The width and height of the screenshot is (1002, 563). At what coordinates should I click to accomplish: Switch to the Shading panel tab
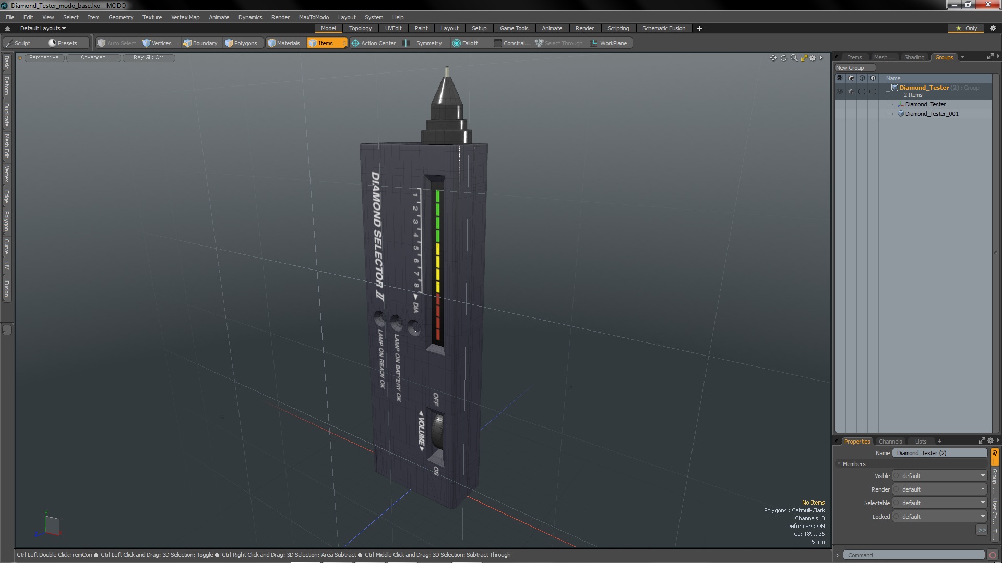(x=914, y=57)
